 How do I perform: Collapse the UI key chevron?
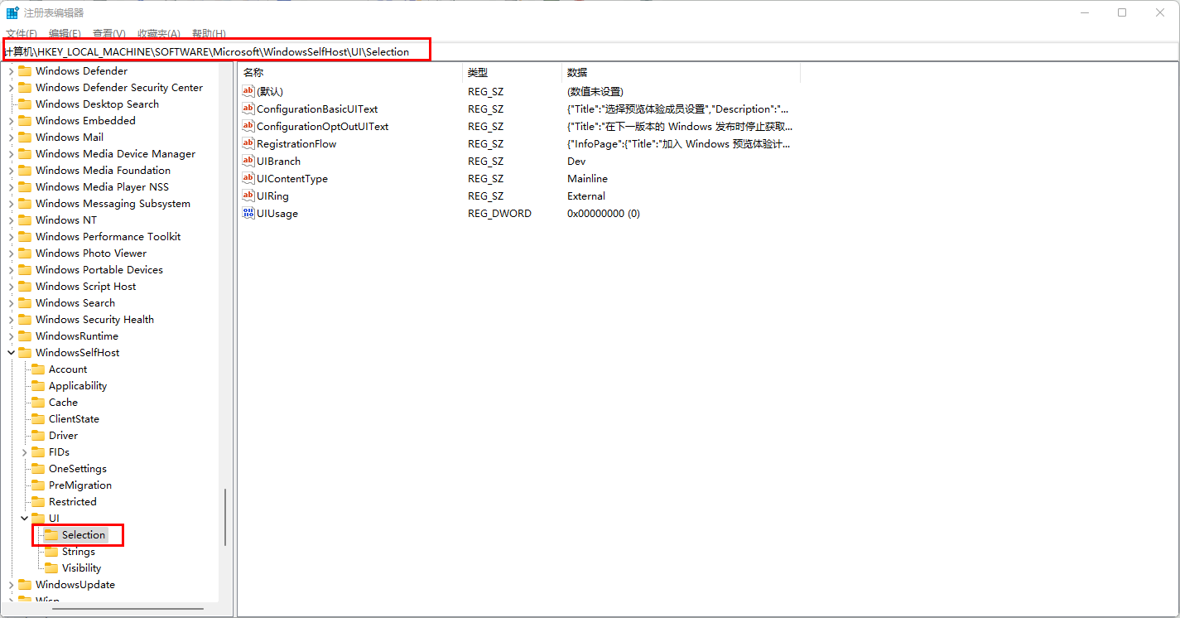[23, 518]
